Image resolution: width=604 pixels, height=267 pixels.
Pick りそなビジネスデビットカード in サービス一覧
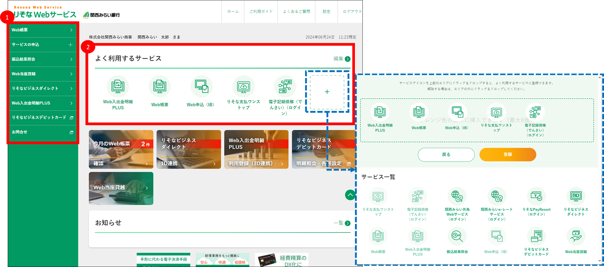pyautogui.click(x=536, y=236)
